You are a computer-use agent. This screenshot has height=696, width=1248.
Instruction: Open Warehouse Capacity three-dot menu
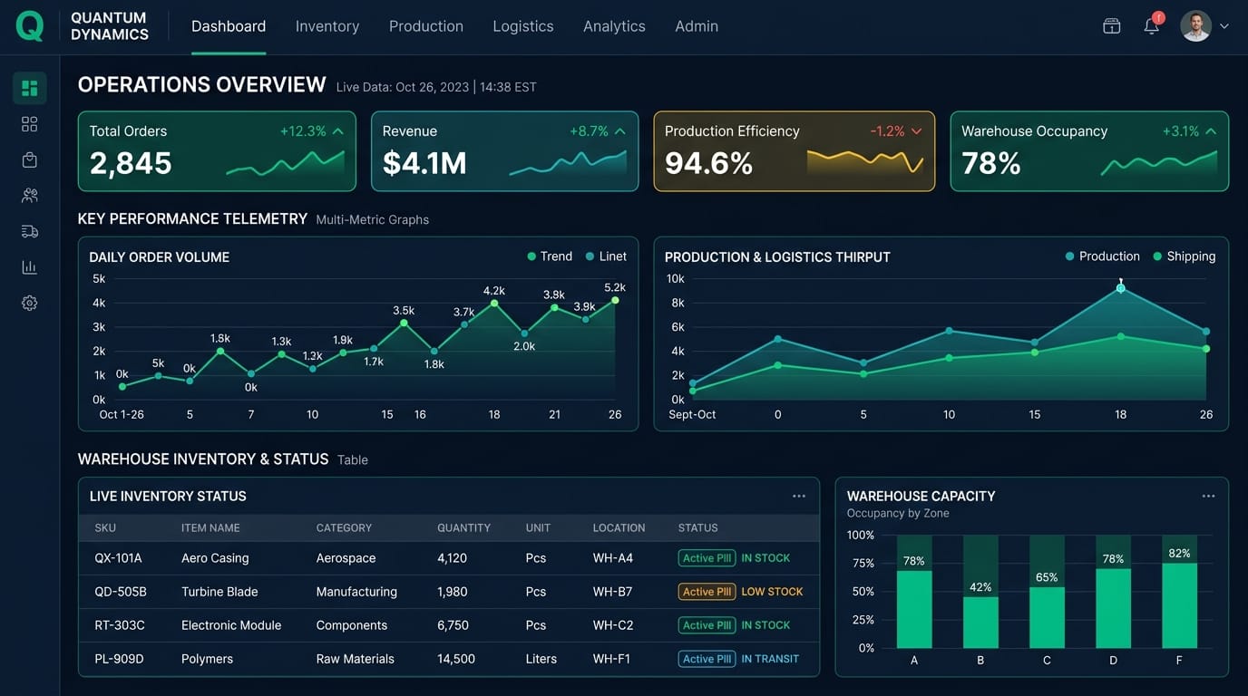(1208, 496)
